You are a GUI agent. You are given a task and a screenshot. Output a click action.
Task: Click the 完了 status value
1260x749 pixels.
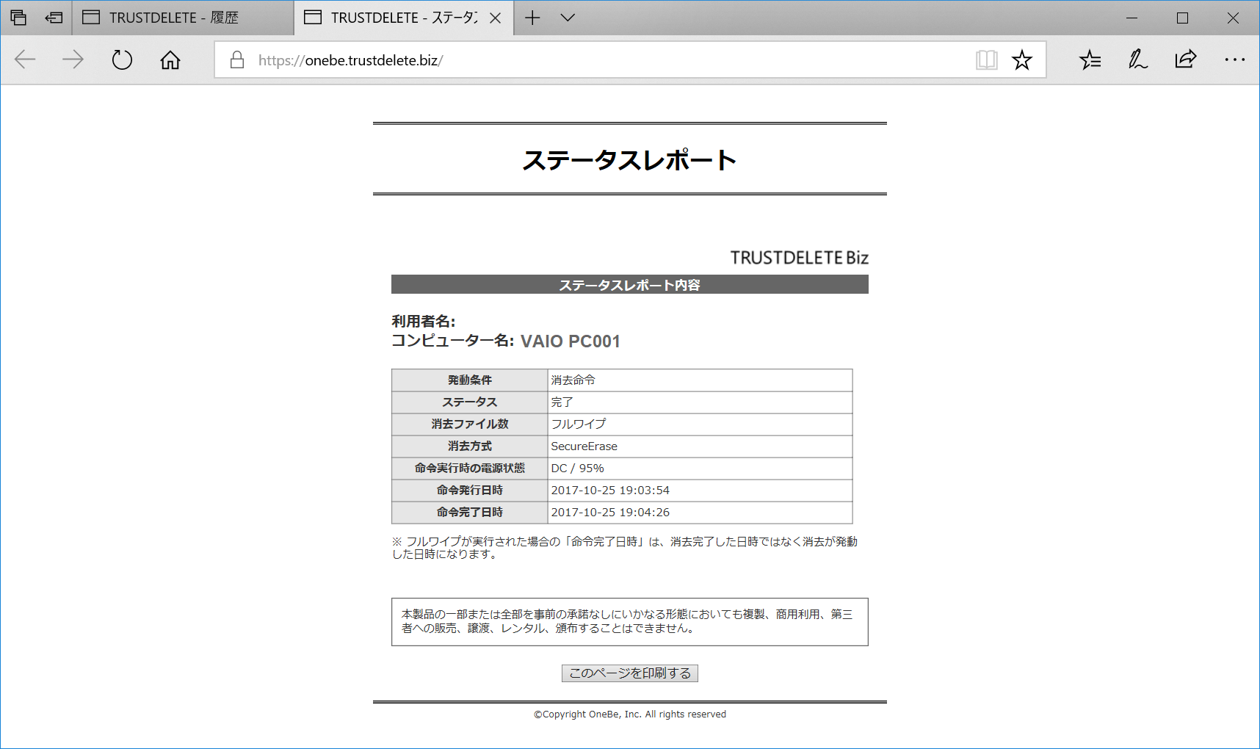(x=700, y=402)
